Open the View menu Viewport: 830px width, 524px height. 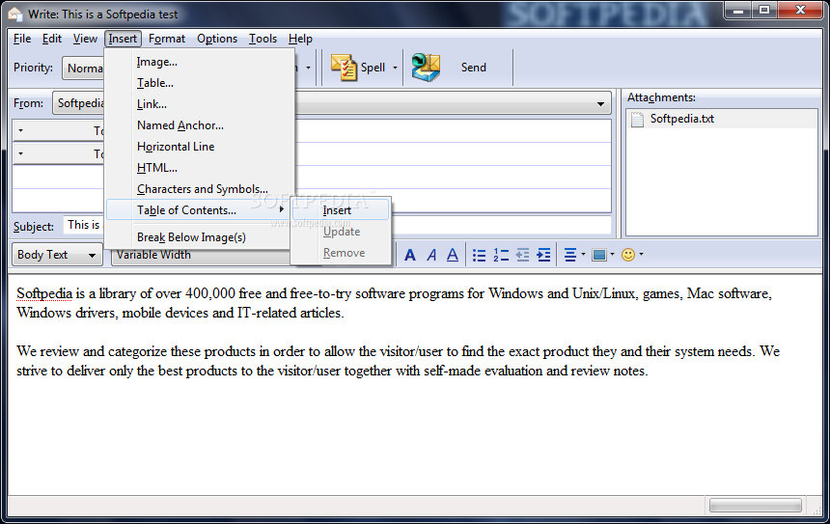pos(85,39)
